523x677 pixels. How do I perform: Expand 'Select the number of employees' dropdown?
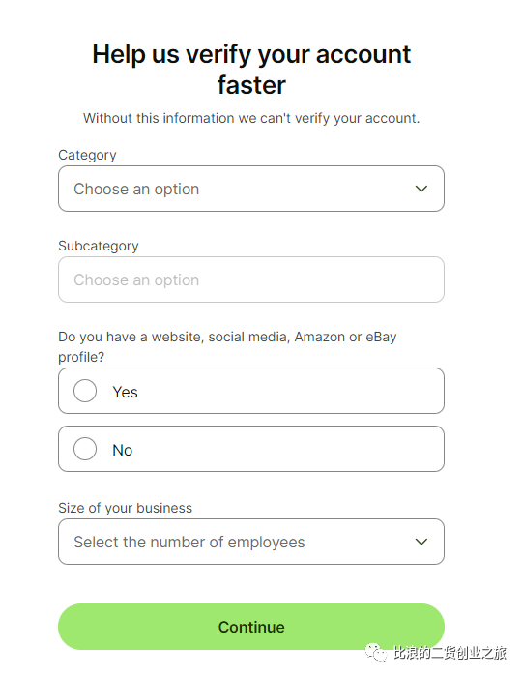[x=251, y=542]
